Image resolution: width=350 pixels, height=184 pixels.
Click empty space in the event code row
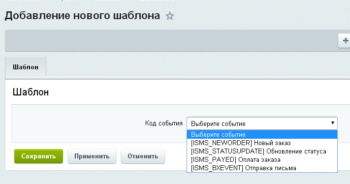pos(78,123)
